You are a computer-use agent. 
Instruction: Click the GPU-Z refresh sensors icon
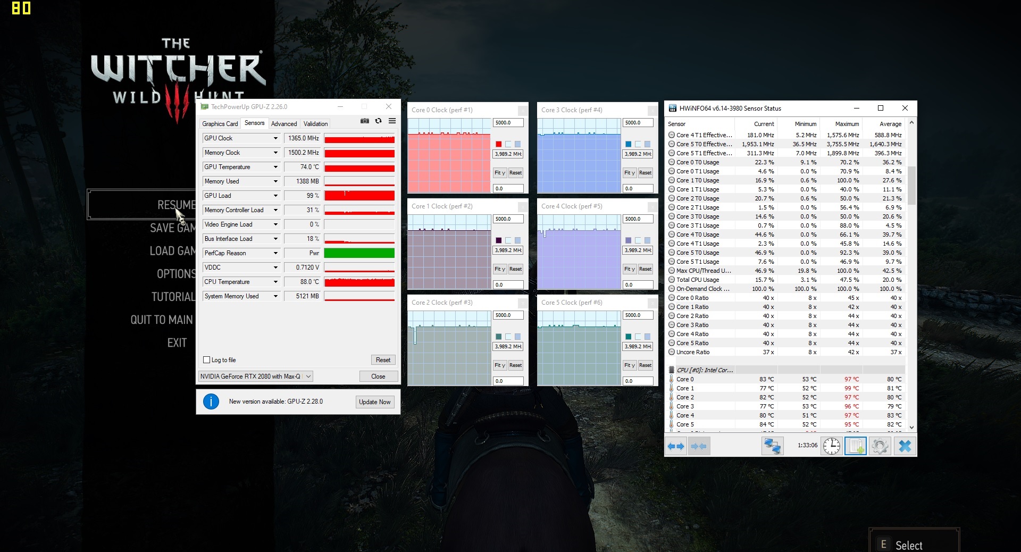378,121
